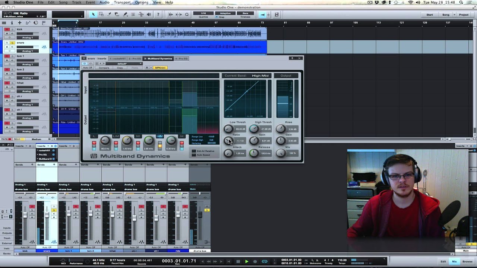Switch to the 4 - Pro EQ plugin tab
This screenshot has height=268, width=477.
pos(181,58)
